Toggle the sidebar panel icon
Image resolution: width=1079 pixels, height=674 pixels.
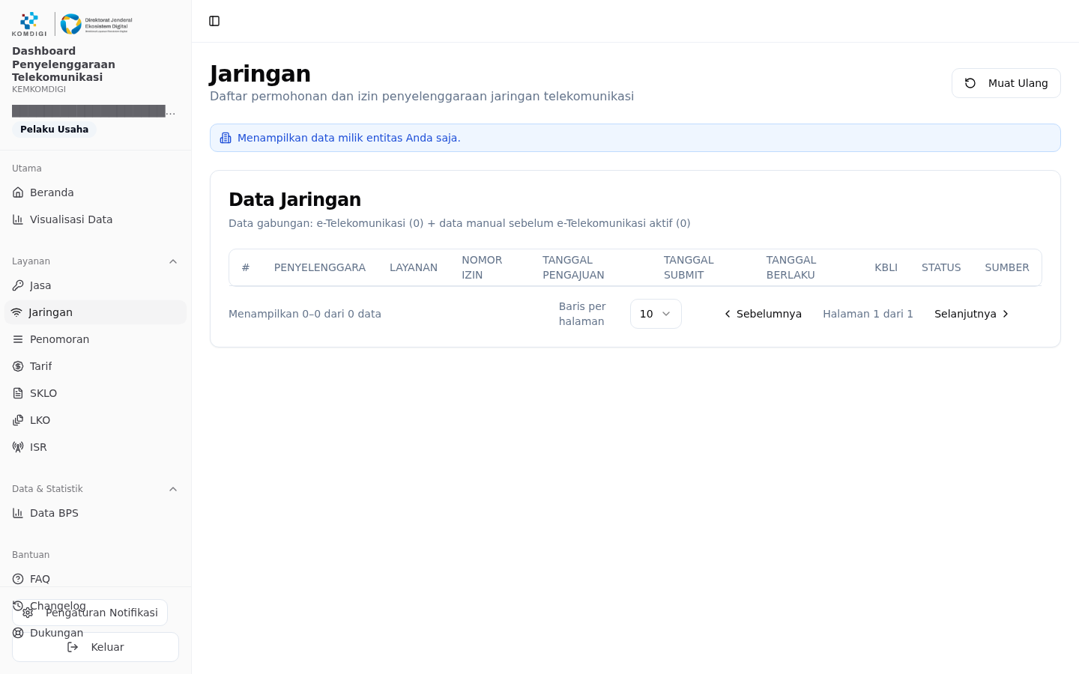(x=214, y=21)
